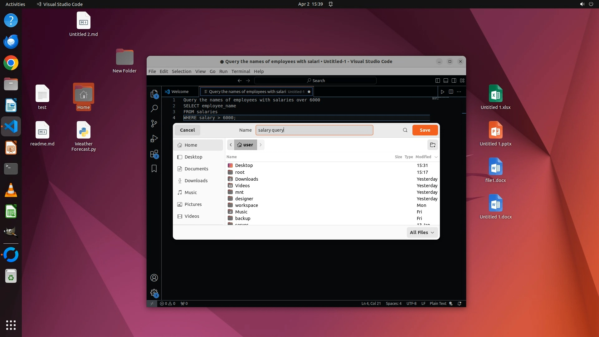Toggle the secondary side bar layout icon
This screenshot has height=337, width=599.
454,81
